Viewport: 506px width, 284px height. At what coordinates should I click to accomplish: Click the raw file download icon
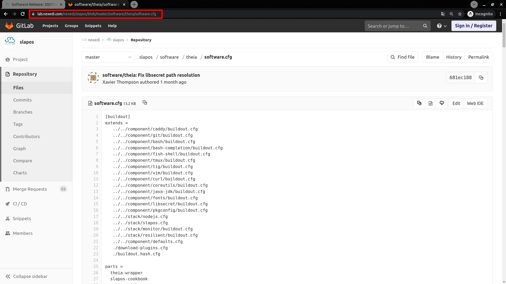pos(430,103)
